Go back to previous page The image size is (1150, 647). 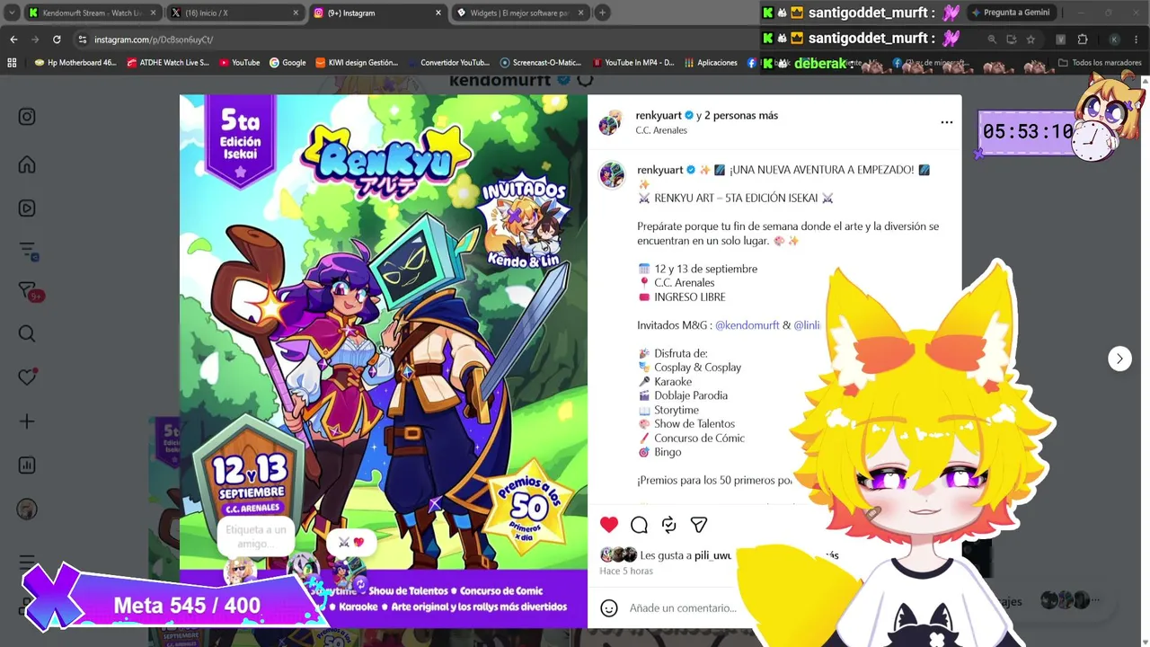pyautogui.click(x=13, y=40)
